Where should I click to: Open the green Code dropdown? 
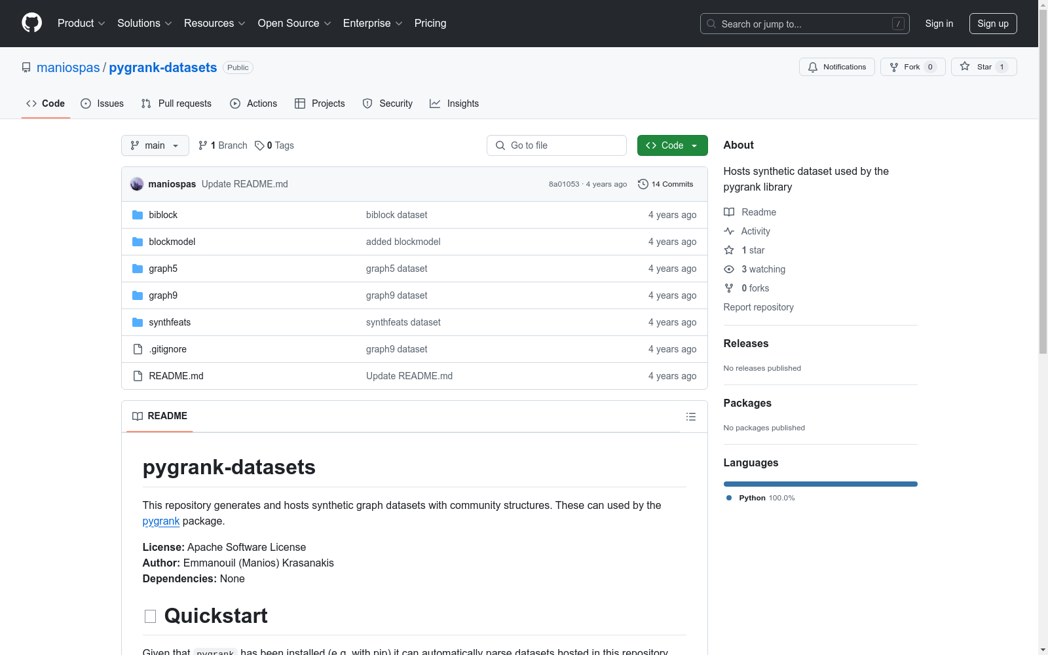point(672,145)
